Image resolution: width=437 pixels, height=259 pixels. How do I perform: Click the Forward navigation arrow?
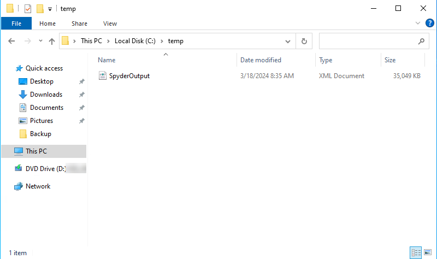pos(28,42)
